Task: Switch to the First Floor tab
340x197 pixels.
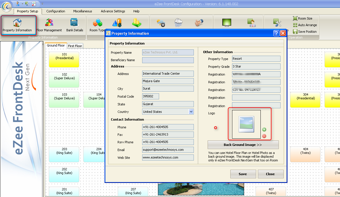Action: (75, 46)
